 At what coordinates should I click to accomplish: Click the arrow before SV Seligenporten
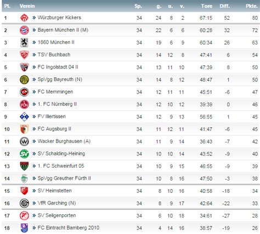34,215
